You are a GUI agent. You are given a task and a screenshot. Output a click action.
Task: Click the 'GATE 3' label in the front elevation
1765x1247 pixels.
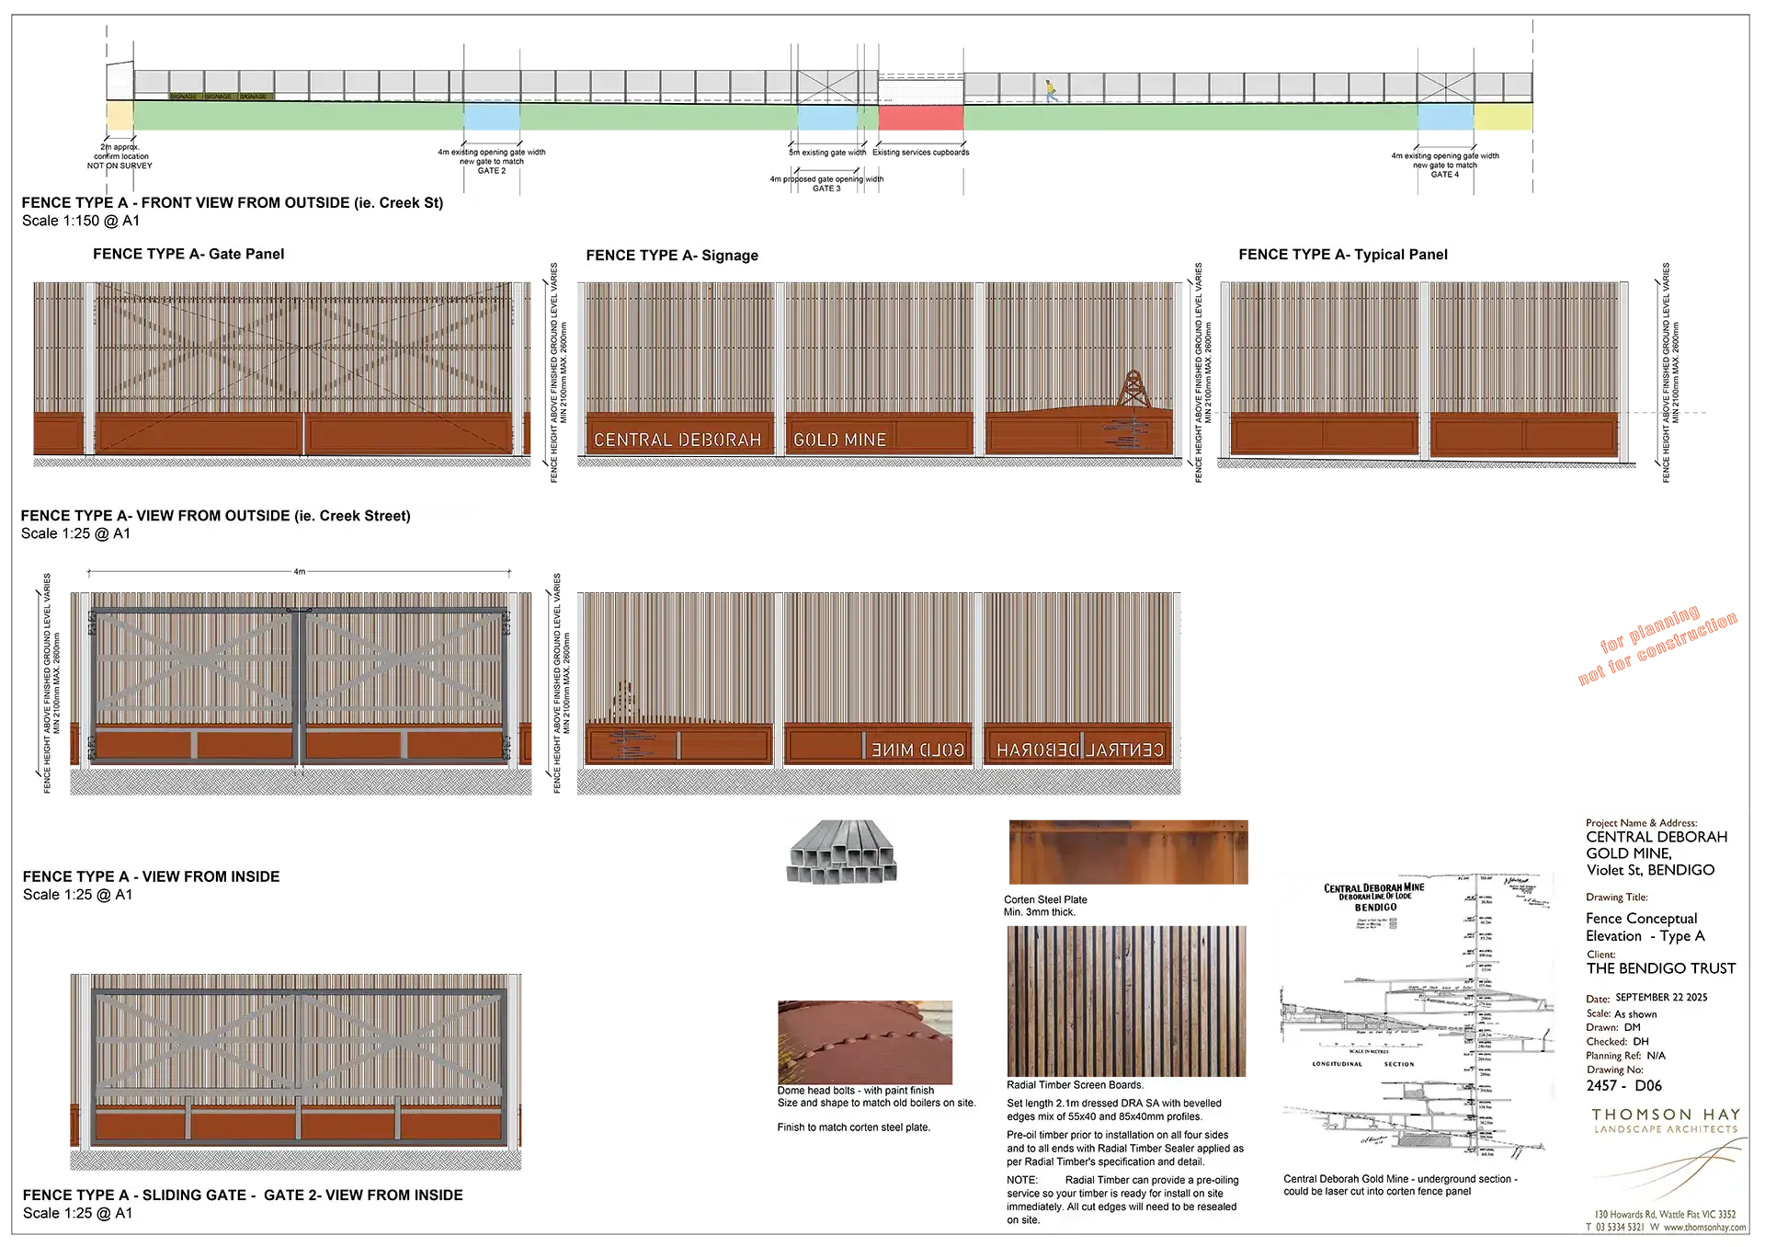click(x=826, y=189)
